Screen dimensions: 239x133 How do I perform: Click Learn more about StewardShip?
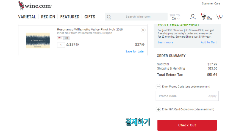[x=165, y=42]
